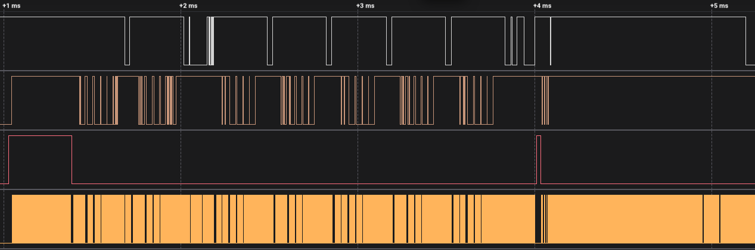
Task: Click the +2 ms time marker
Action: point(188,5)
